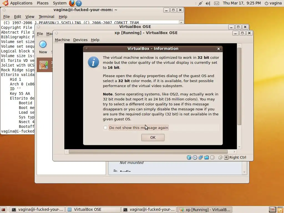The image size is (284, 213).
Task: Minimize the xp [Running] VirtualBox window
Action: point(235,33)
